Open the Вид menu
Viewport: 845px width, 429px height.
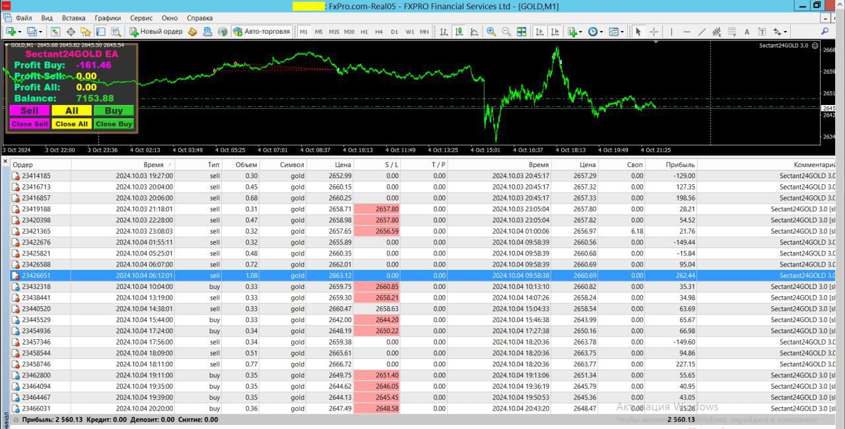coord(47,18)
